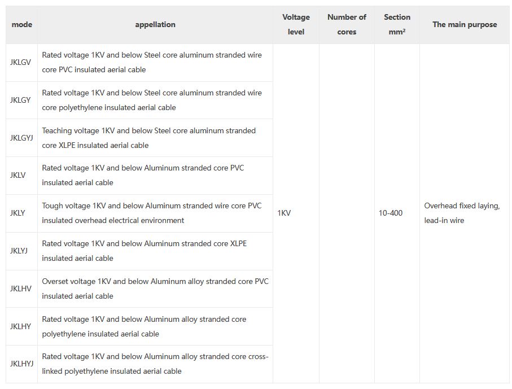Click the "Number of cores" header
The height and width of the screenshot is (389, 512).
click(347, 25)
